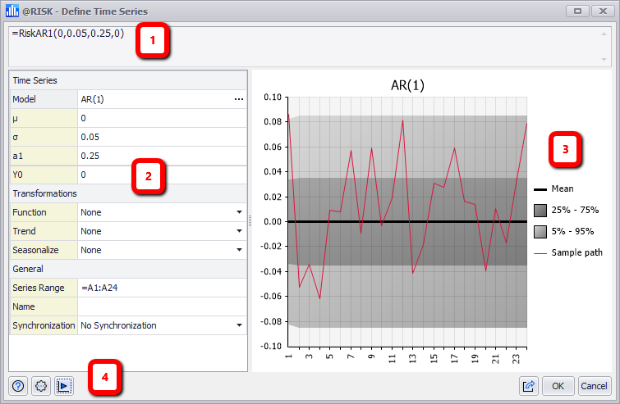Click the RiskAR1 formula text box

[304, 47]
